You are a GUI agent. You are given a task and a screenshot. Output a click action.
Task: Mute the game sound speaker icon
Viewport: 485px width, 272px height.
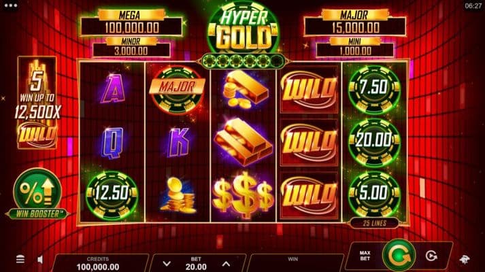click(x=40, y=260)
